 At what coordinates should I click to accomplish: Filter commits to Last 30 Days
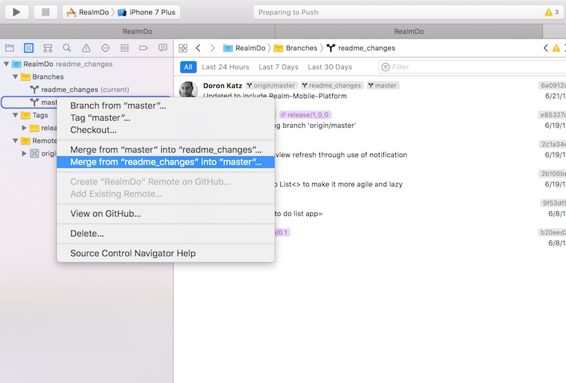(x=330, y=67)
